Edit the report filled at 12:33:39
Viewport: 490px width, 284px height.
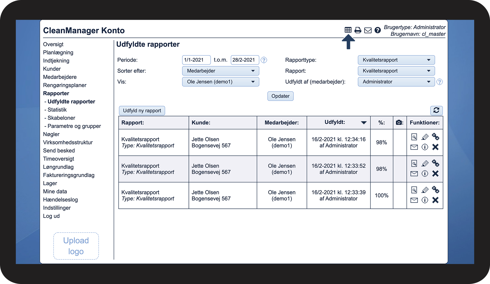click(x=425, y=190)
